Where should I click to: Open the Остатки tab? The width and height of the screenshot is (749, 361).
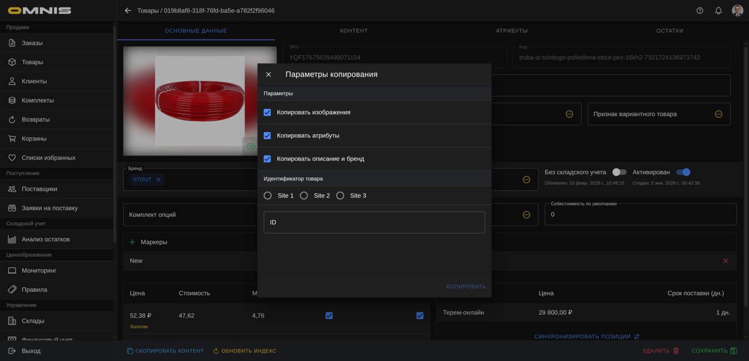[669, 31]
